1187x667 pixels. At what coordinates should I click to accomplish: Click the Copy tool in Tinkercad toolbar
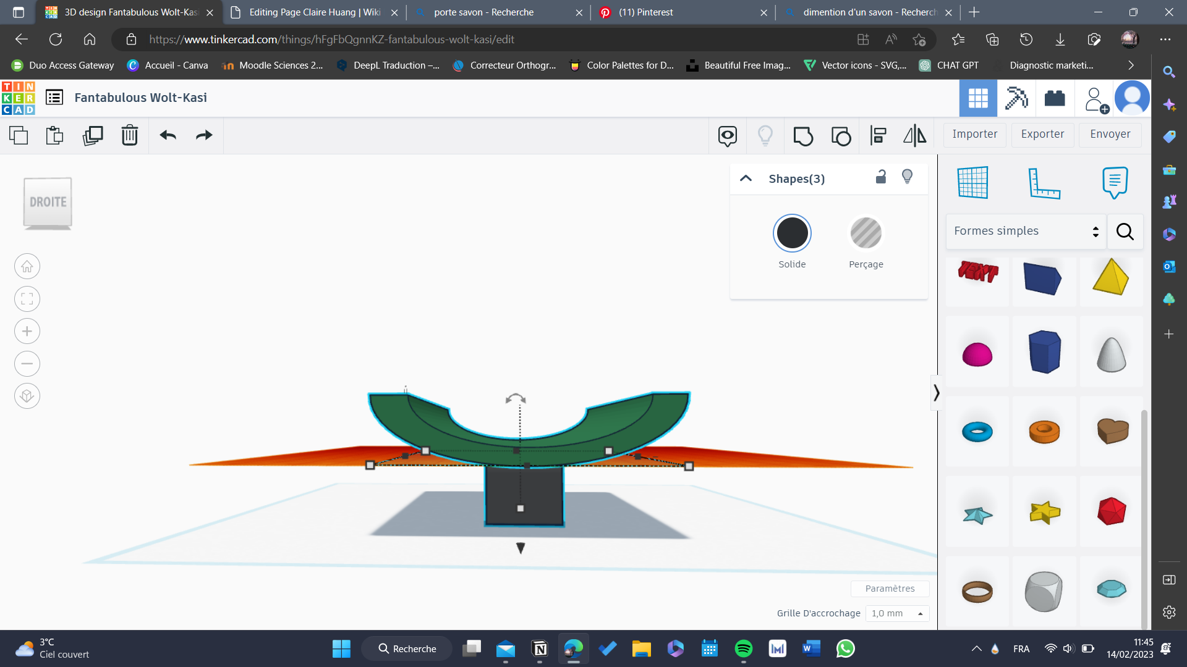[19, 135]
